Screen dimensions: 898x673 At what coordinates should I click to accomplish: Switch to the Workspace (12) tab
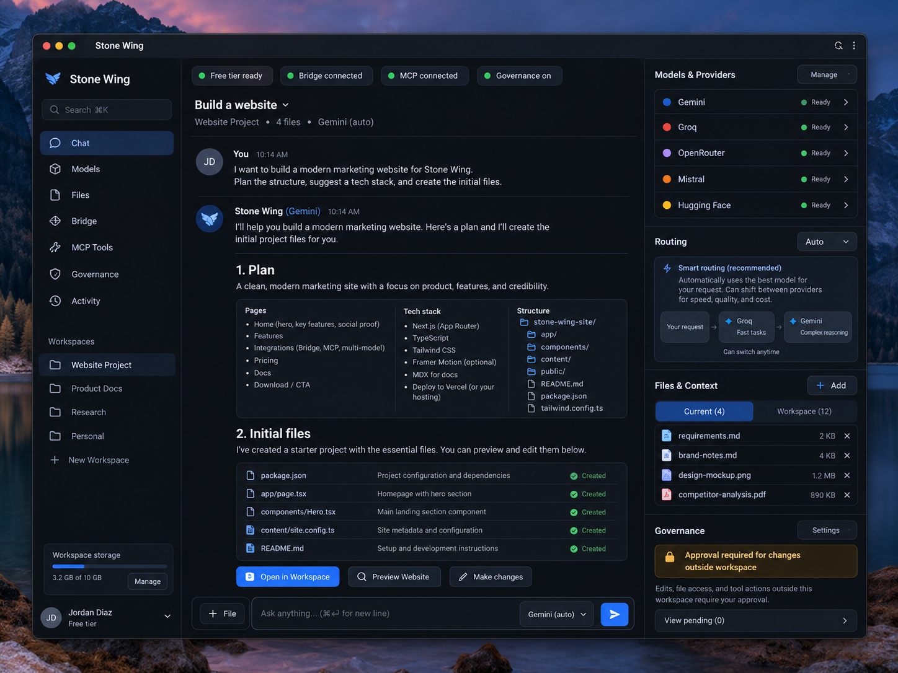[x=804, y=411]
